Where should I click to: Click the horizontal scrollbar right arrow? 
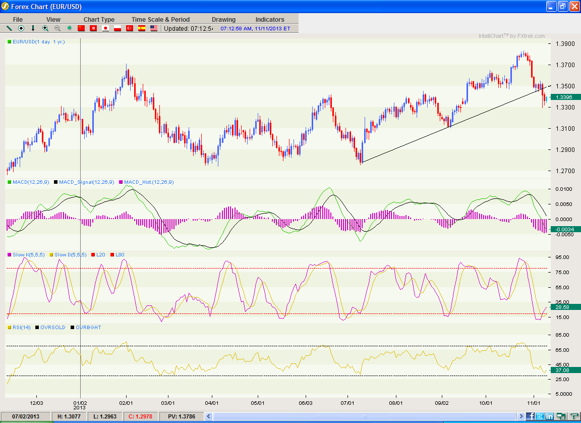(x=521, y=416)
